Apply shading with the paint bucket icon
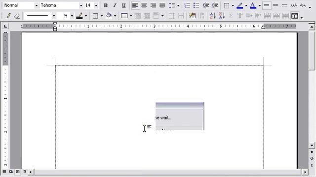Screen dimensions: 316x177 [x=109, y=16]
